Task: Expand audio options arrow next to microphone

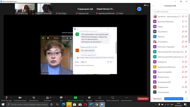Action: (x=11, y=97)
